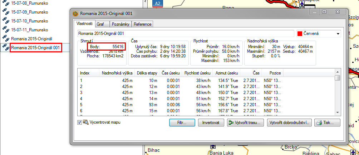This screenshot has width=359, height=155.
Task: Click track icon next to 15-07-11_Rumunsko
Action: point(6,30)
